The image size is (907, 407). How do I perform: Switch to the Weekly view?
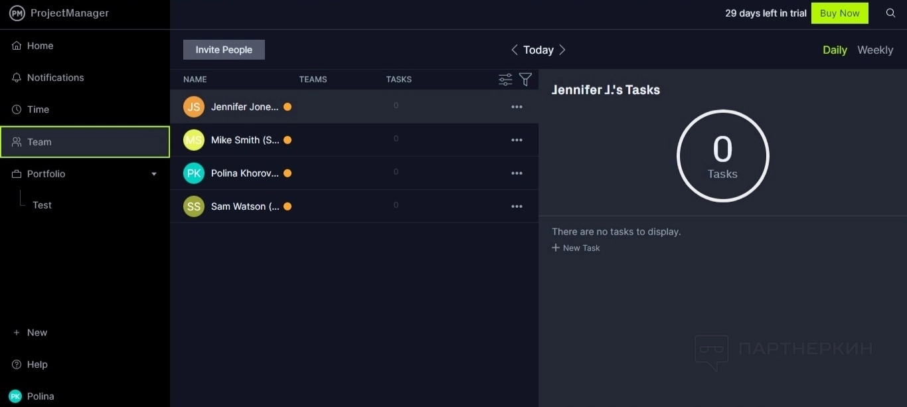tap(874, 50)
